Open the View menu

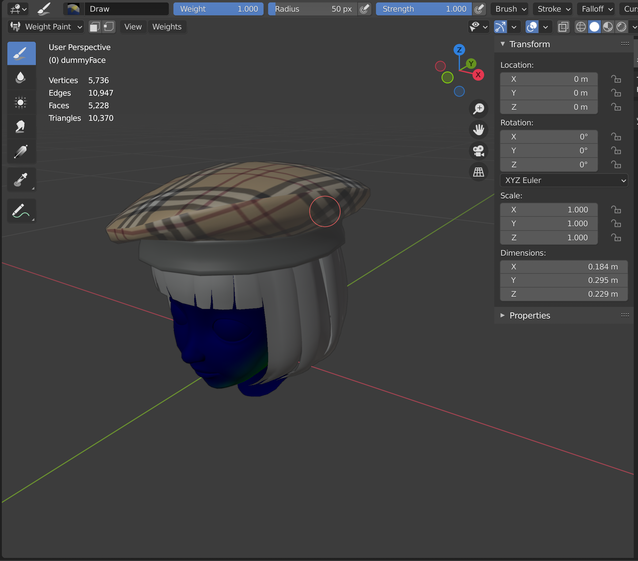click(x=133, y=27)
